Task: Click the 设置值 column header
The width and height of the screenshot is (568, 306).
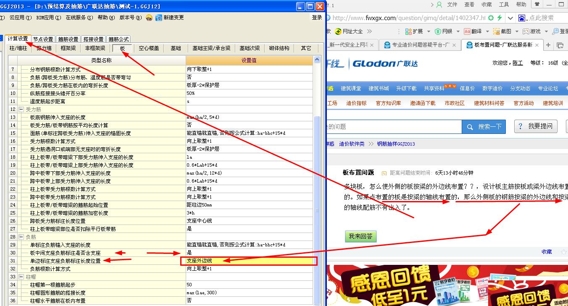Action: click(x=249, y=60)
